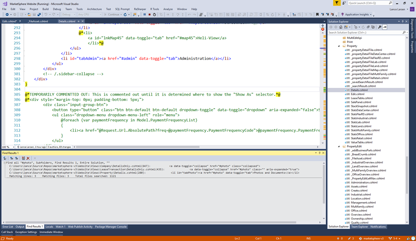Clear all bookmarks via red-X bookmark icon
416x241 pixels.
pyautogui.click(x=332, y=15)
